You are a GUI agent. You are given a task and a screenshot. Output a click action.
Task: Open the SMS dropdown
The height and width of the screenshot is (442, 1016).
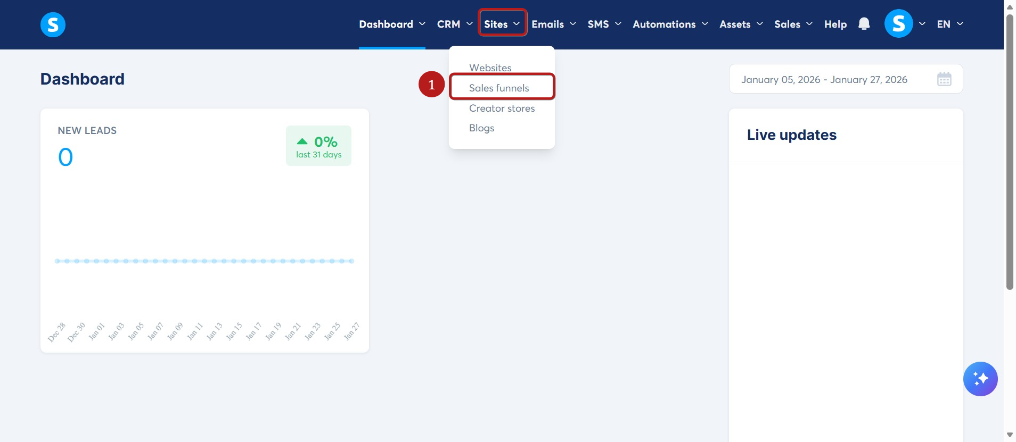pyautogui.click(x=604, y=24)
